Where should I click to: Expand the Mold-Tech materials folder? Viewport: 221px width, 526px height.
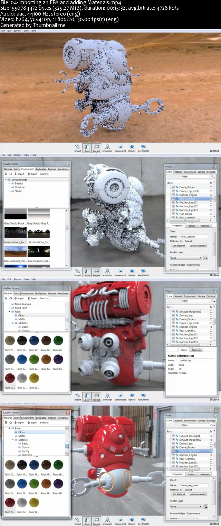pos(9,308)
